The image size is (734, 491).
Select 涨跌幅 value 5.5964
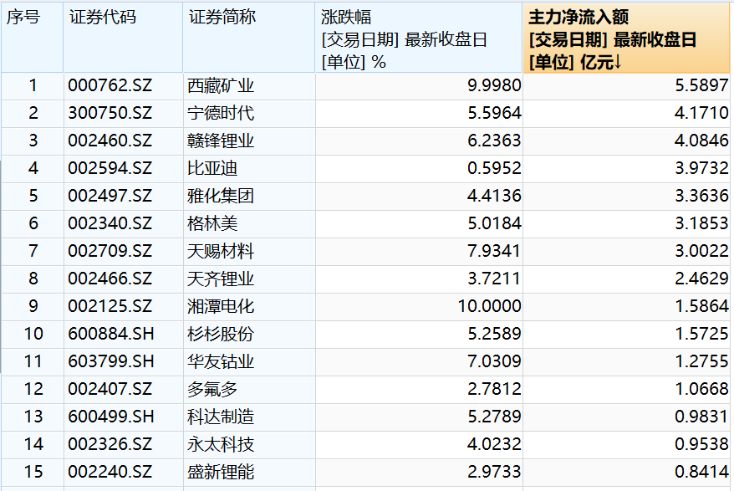(494, 114)
